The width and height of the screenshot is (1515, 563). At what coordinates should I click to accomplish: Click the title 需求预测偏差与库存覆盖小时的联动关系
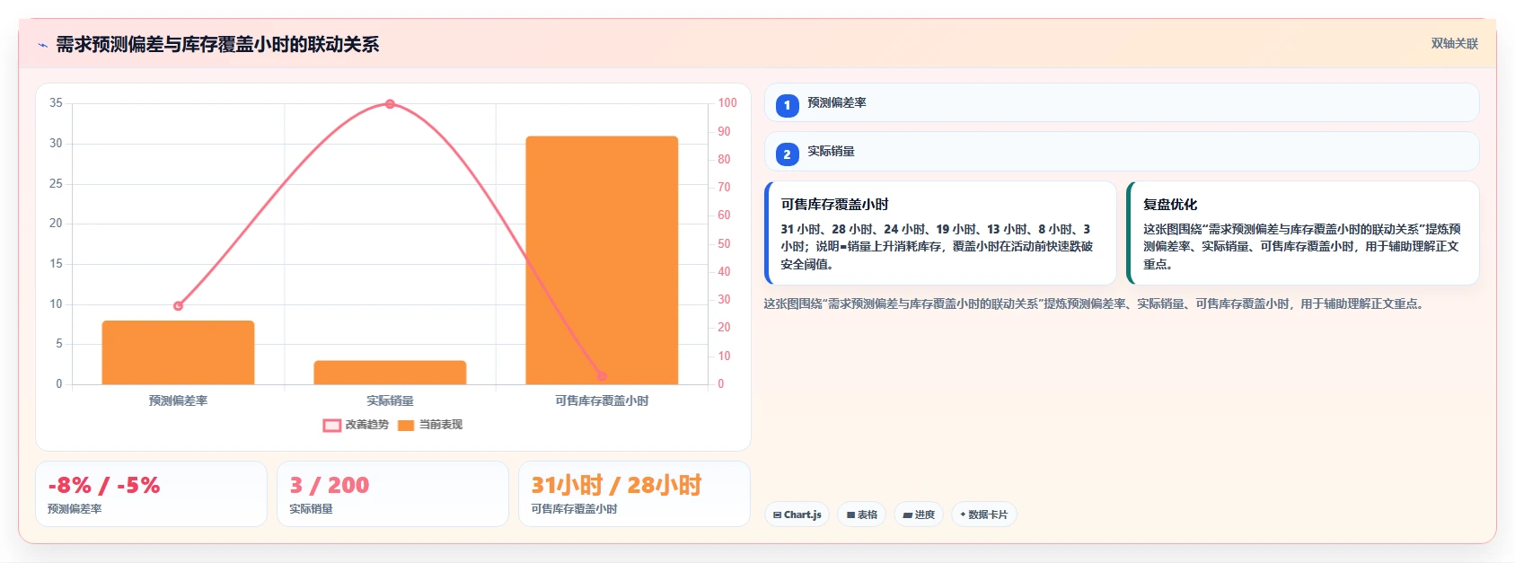pyautogui.click(x=217, y=45)
